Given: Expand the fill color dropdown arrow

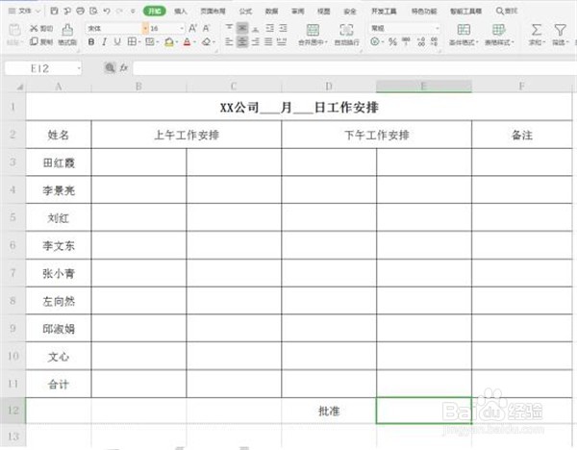Looking at the screenshot, I should 177,42.
